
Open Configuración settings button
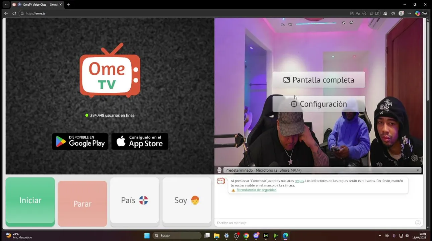tap(319, 104)
